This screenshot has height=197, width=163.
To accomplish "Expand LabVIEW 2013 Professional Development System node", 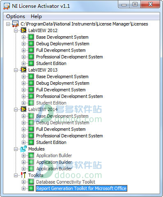I will tap(23, 96).
